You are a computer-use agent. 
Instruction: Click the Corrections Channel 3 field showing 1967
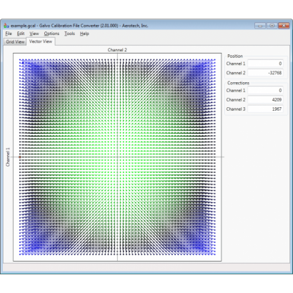265,109
